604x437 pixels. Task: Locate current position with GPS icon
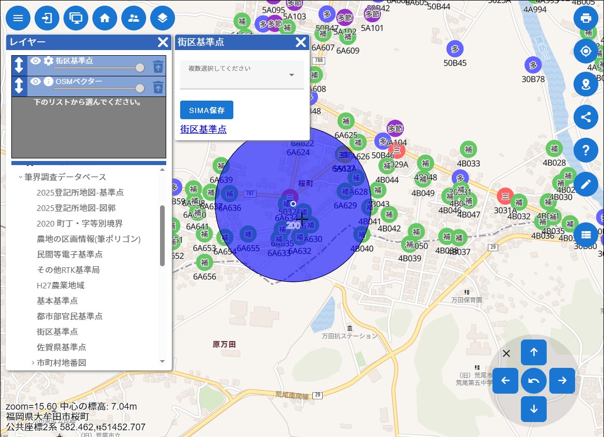click(585, 51)
